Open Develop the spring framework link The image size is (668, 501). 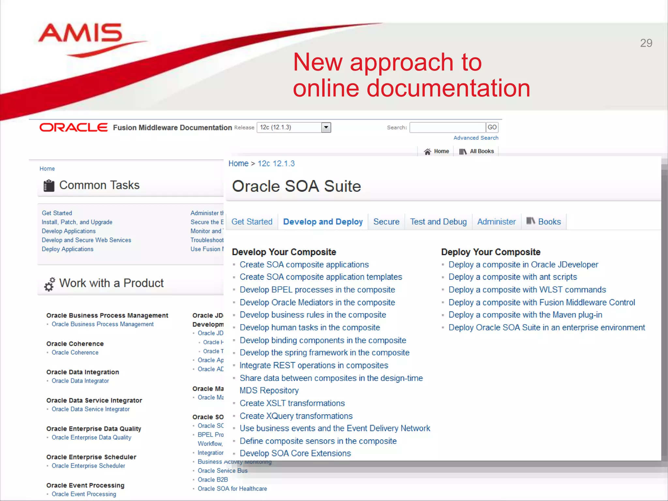(x=325, y=353)
